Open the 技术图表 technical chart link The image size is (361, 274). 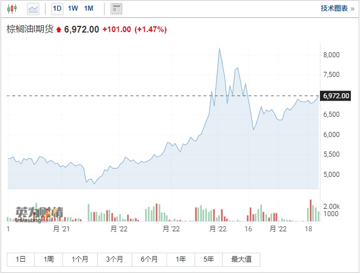[x=334, y=8]
